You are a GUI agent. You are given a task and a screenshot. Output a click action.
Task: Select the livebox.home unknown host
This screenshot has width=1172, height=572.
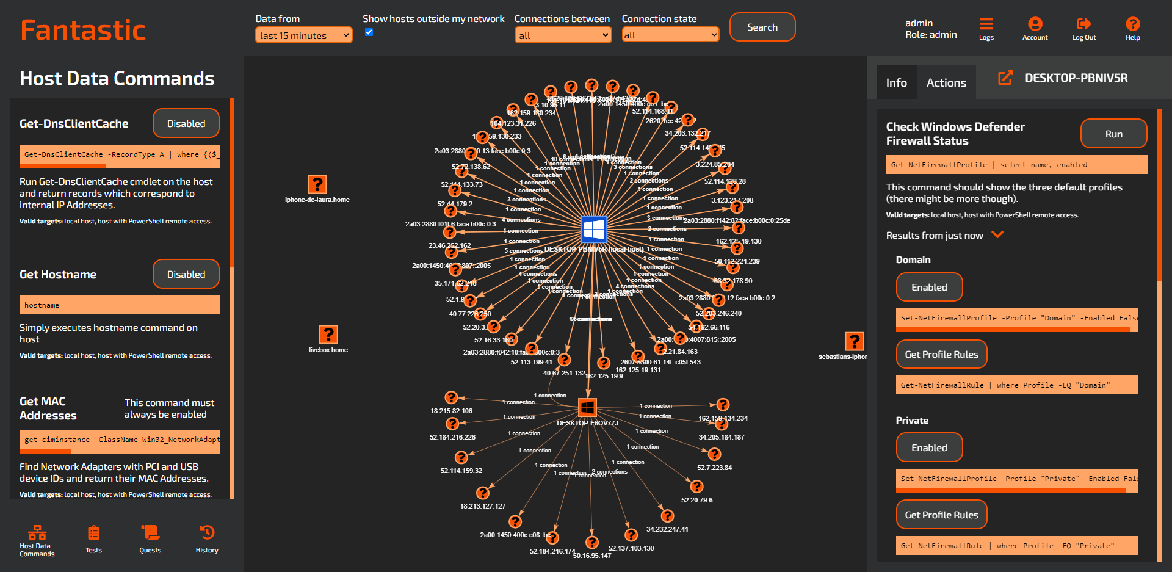328,335
